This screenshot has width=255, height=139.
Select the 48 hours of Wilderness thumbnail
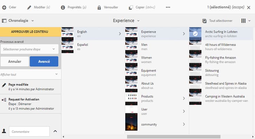coord(195,46)
